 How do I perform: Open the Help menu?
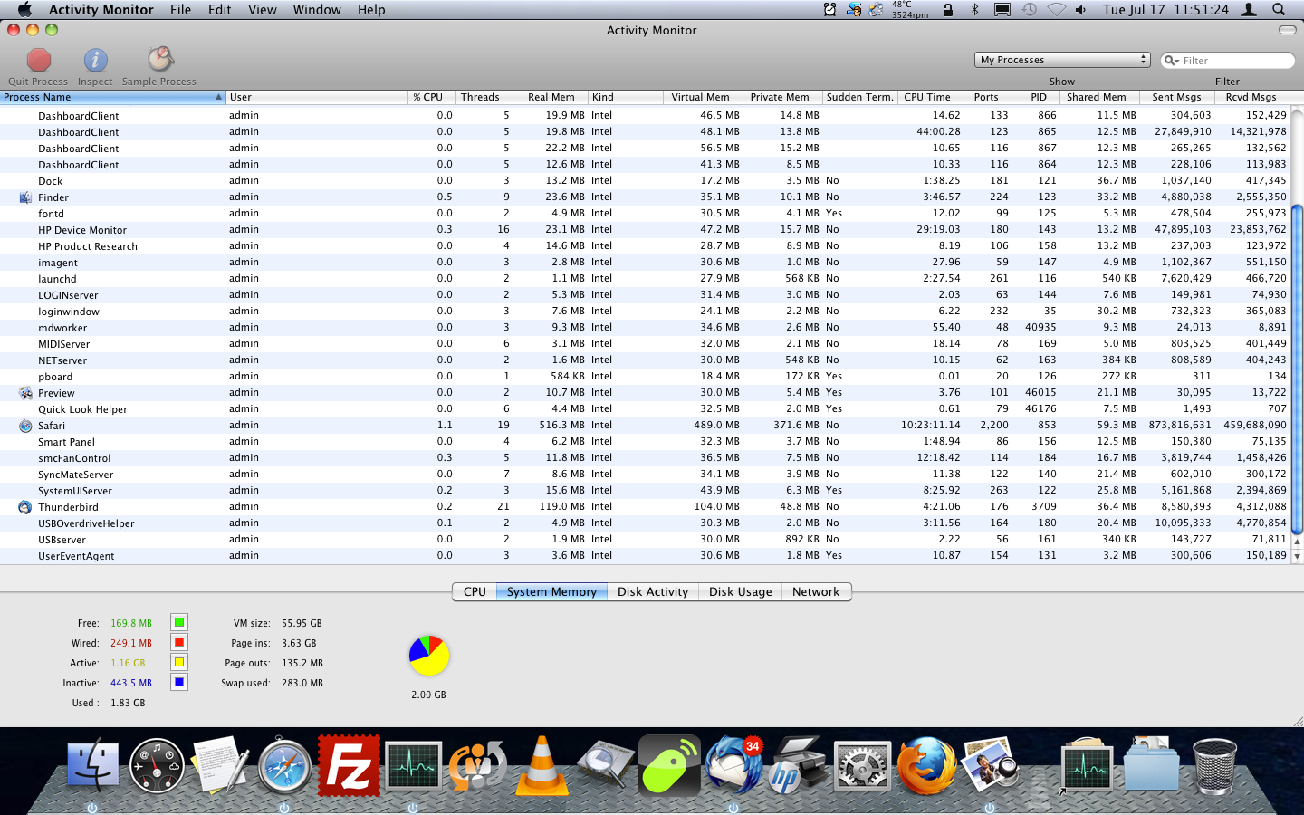371,9
